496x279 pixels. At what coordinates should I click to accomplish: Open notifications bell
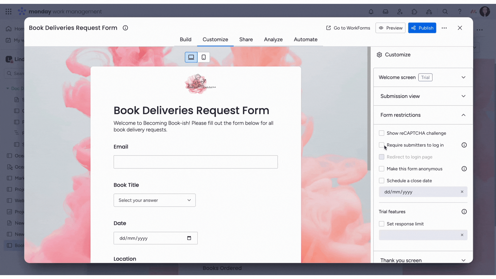click(x=371, y=12)
